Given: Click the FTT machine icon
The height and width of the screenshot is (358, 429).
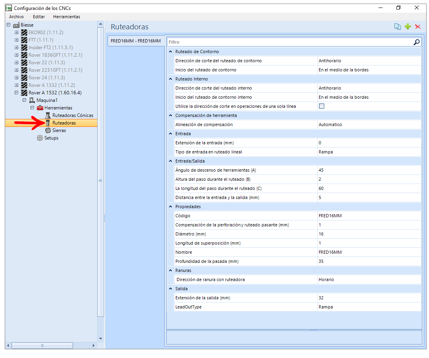Looking at the screenshot, I should pyautogui.click(x=24, y=40).
